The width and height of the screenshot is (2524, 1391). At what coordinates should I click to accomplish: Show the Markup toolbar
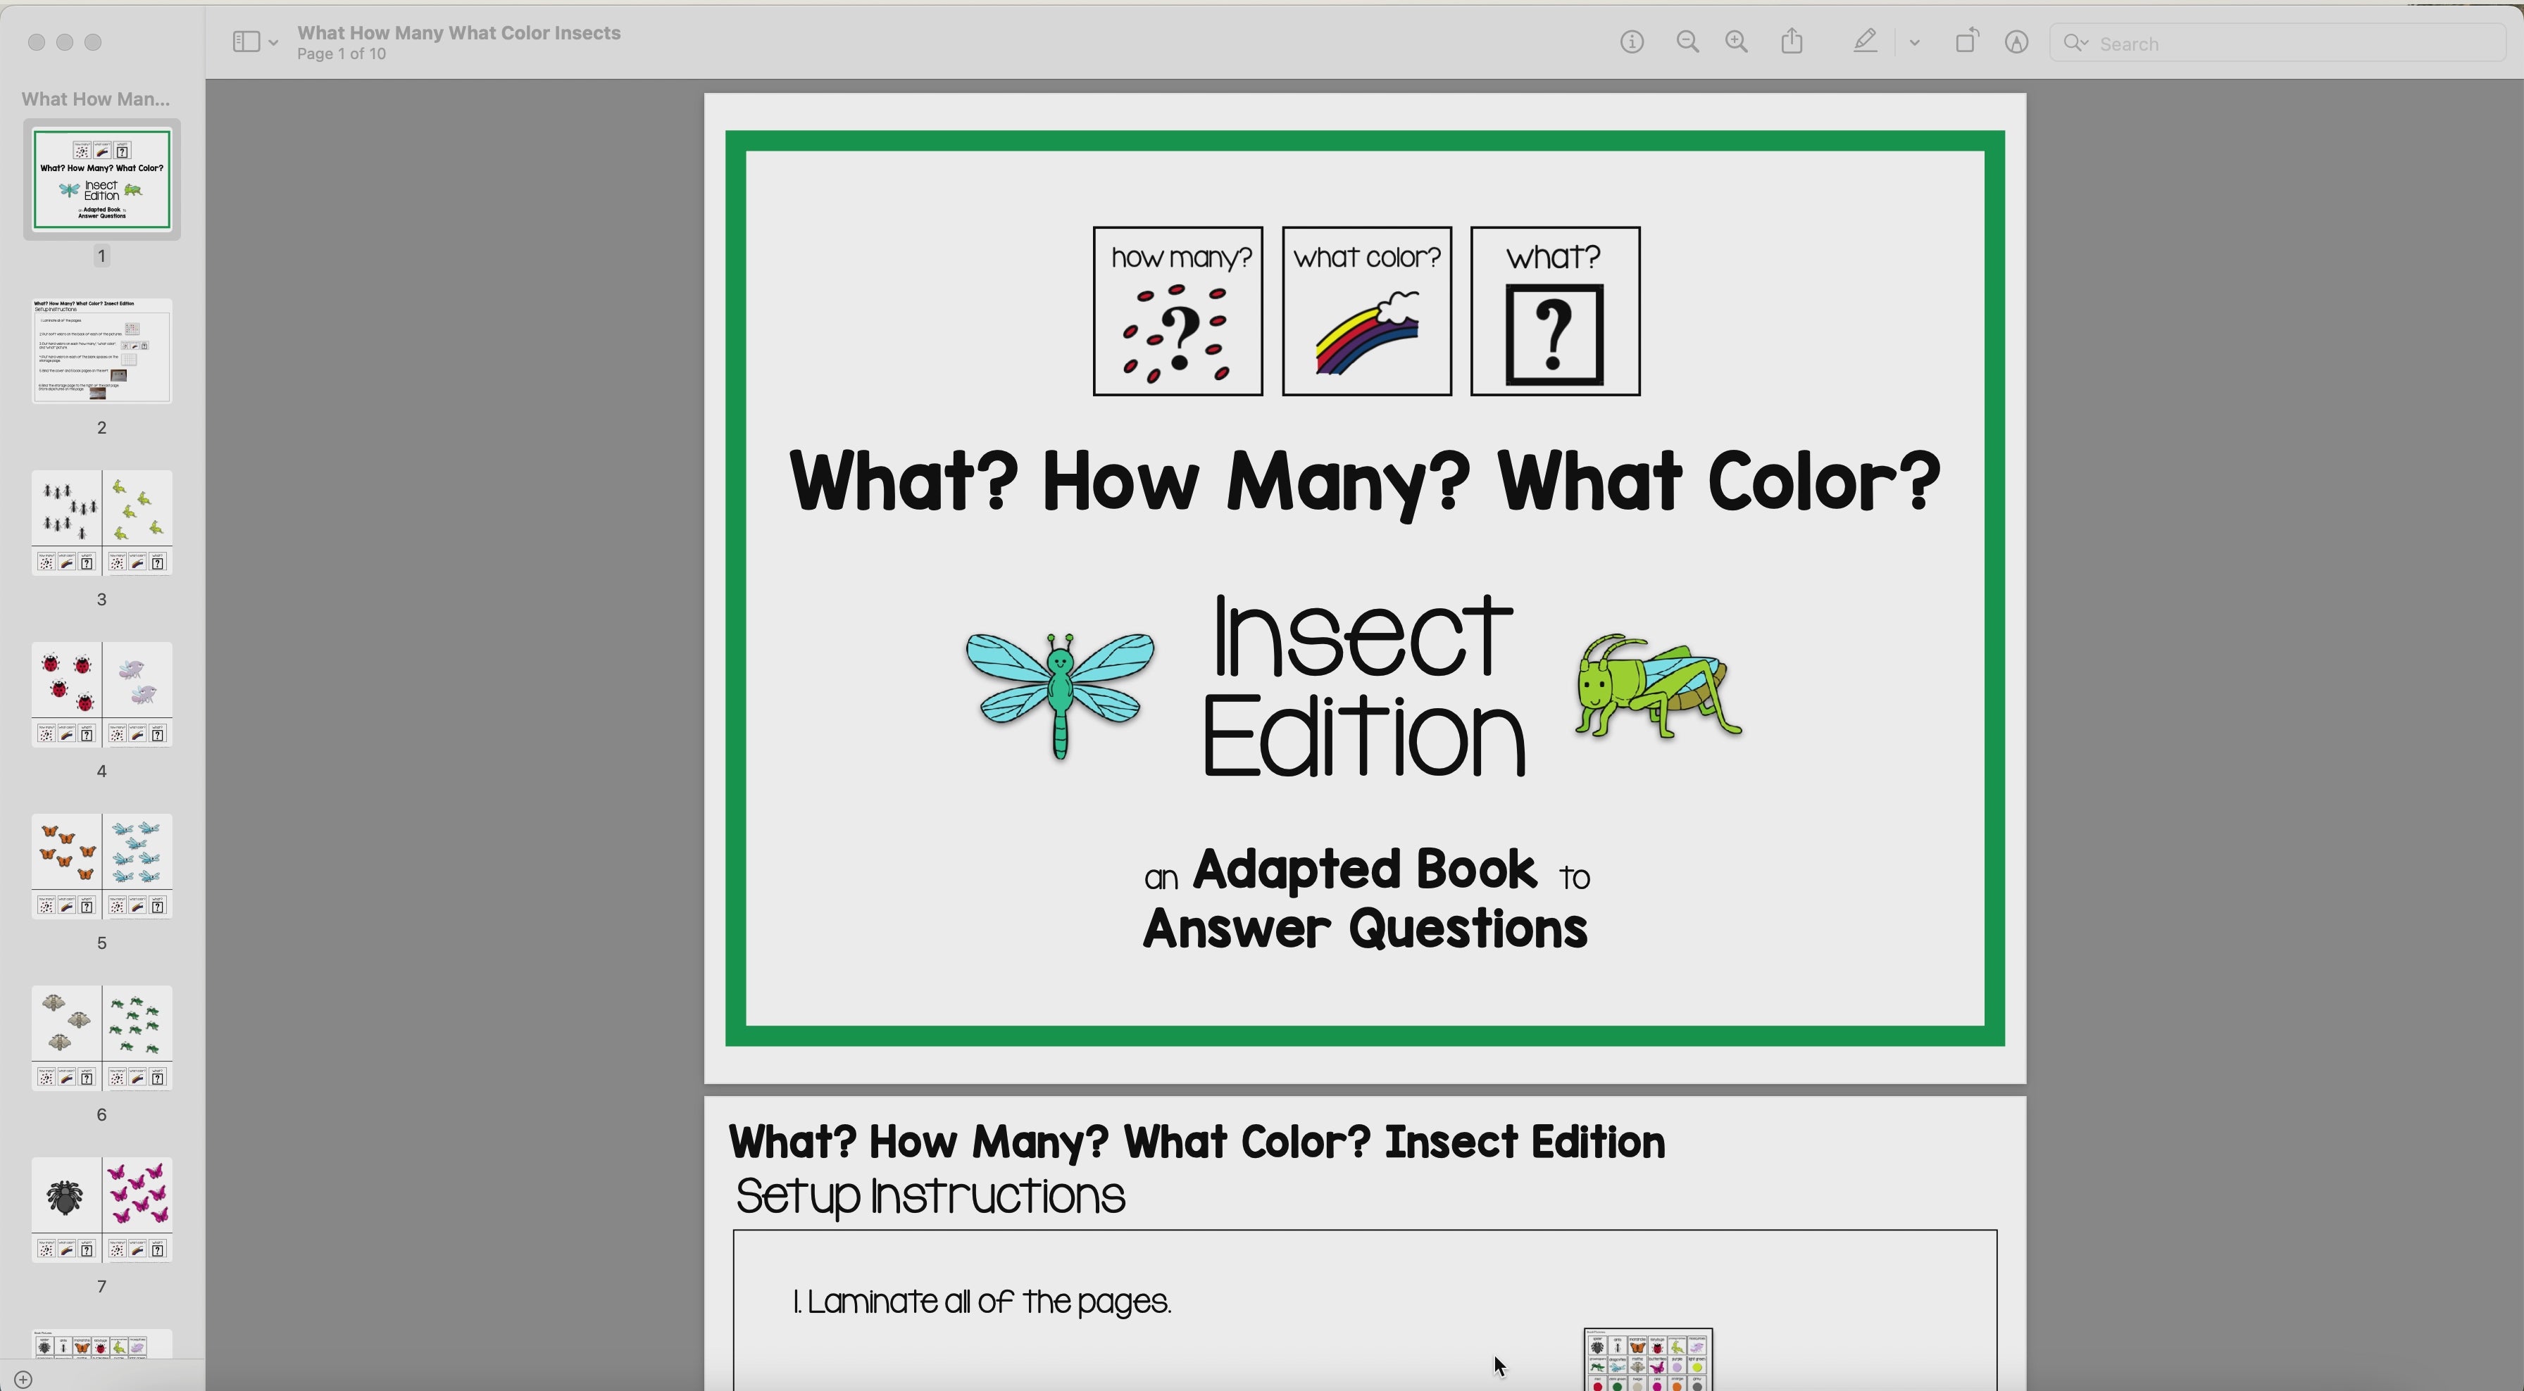(2016, 41)
